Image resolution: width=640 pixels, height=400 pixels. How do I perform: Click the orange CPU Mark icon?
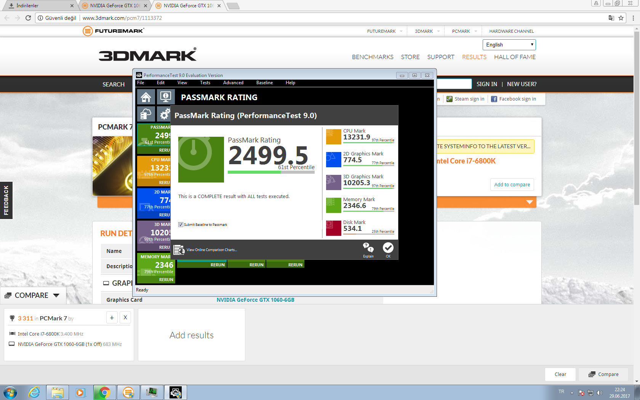(x=333, y=137)
